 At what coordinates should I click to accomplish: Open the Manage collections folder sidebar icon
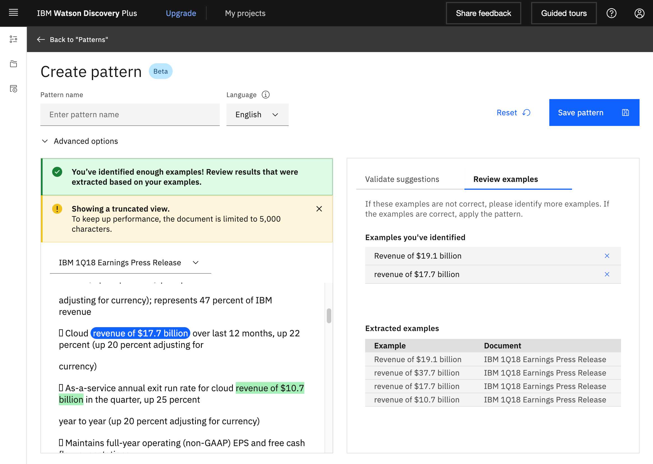(x=13, y=64)
